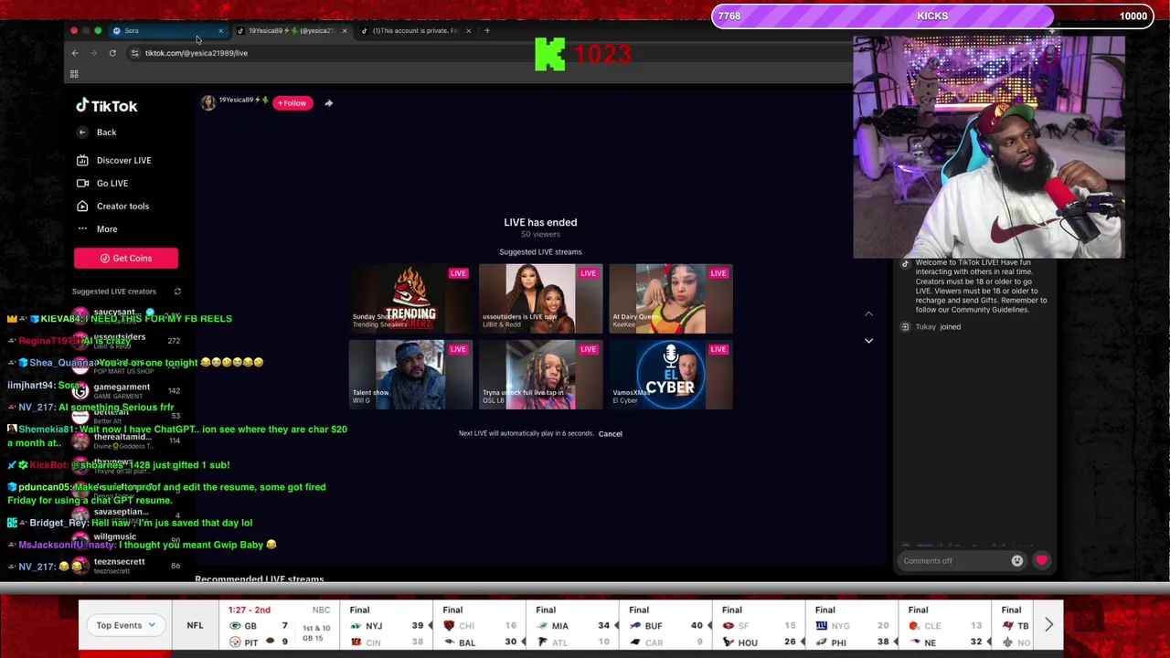
Task: Follow the 19Yesica89 account
Action: (x=292, y=103)
